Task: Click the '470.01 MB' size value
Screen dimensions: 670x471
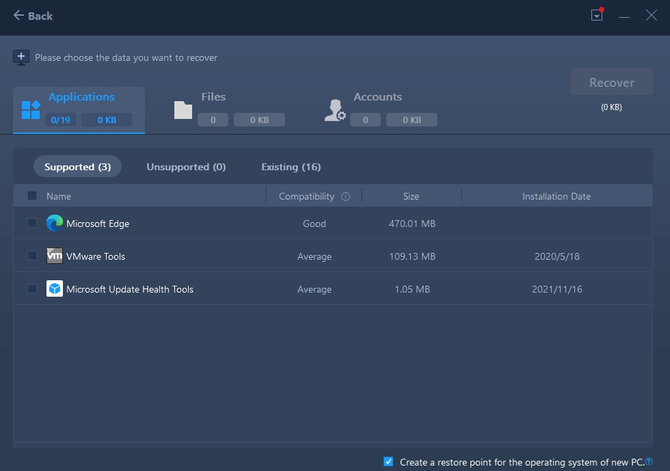Action: (x=412, y=224)
